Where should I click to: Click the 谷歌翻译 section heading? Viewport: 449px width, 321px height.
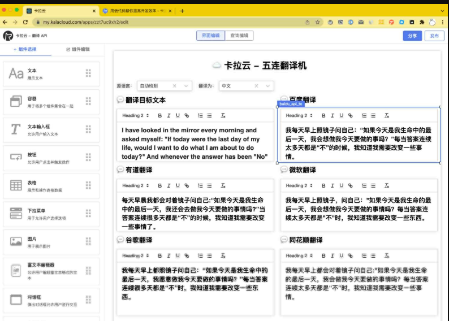tap(139, 240)
